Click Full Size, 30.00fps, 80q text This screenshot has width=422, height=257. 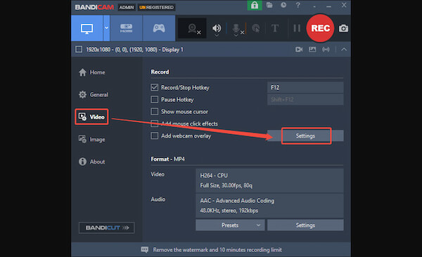pyautogui.click(x=226, y=185)
